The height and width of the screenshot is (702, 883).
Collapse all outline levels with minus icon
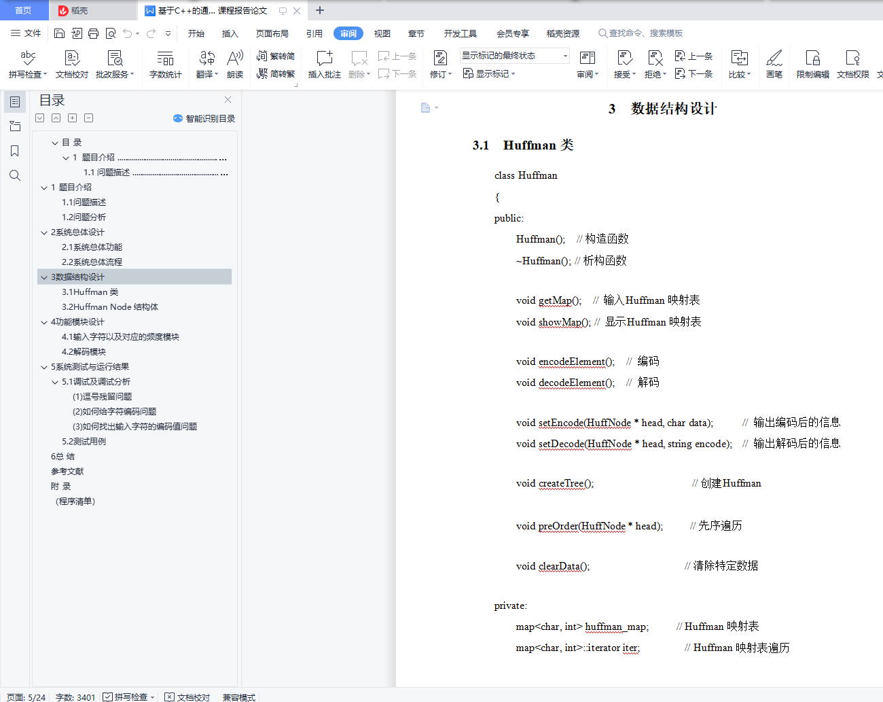pyautogui.click(x=89, y=118)
